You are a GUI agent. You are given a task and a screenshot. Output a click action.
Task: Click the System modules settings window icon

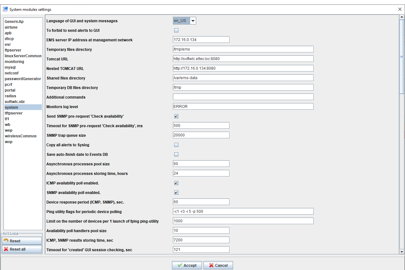click(5, 9)
